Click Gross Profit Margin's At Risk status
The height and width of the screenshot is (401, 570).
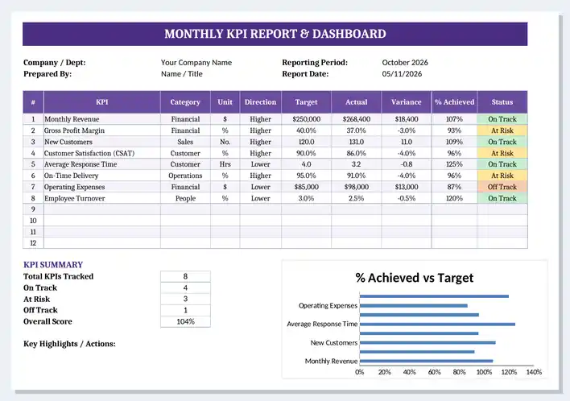[x=502, y=130]
